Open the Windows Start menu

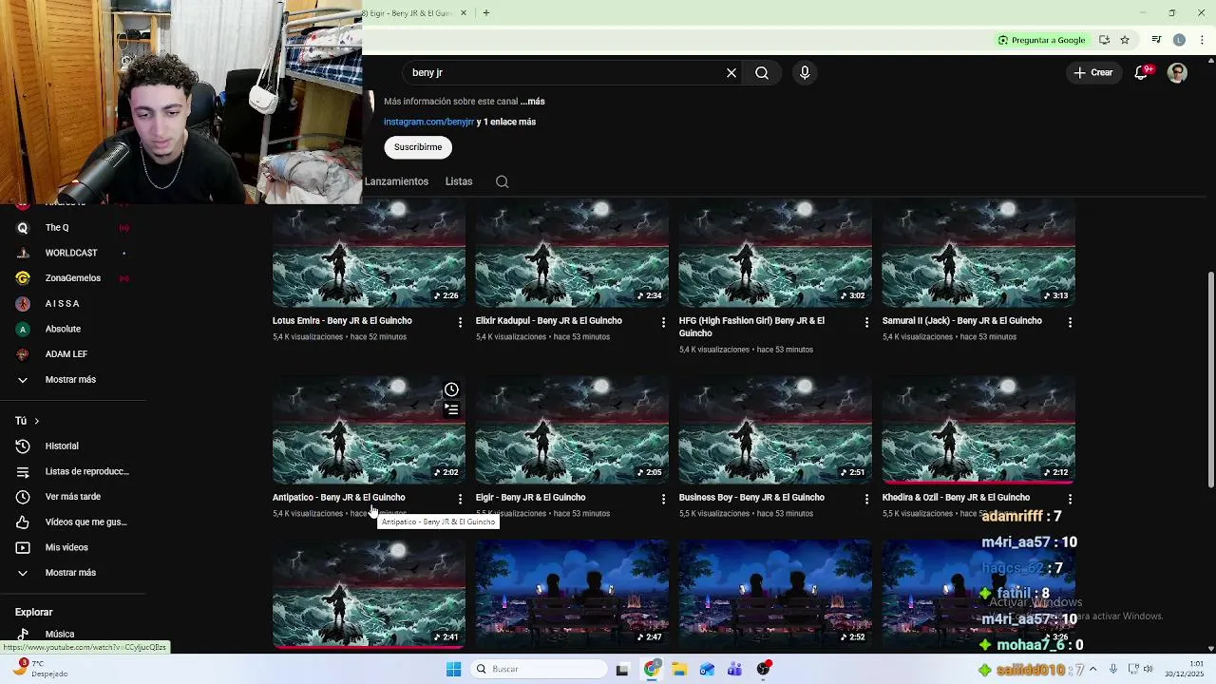[x=453, y=669]
